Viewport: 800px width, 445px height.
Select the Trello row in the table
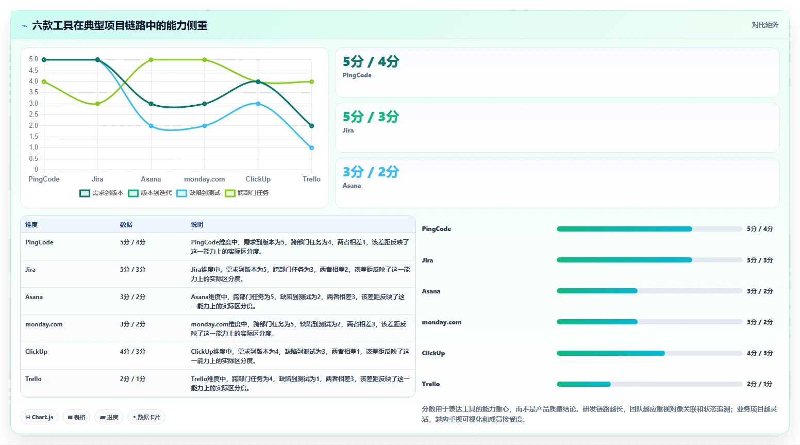pyautogui.click(x=218, y=383)
